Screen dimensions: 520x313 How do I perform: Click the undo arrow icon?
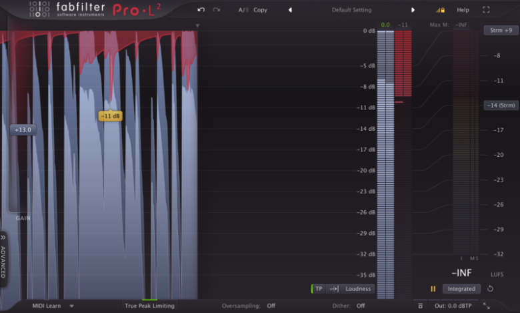coord(201,9)
